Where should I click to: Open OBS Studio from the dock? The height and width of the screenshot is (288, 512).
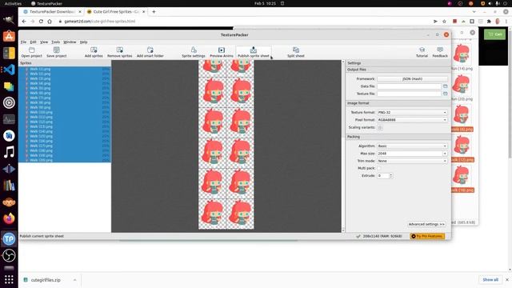pos(9,256)
